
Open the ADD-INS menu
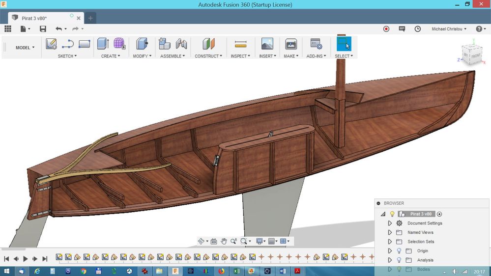pyautogui.click(x=316, y=56)
